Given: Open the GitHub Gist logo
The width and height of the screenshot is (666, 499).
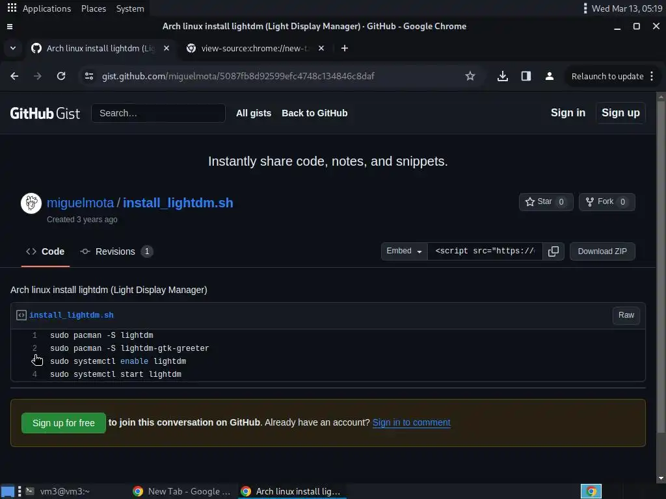Looking at the screenshot, I should (x=45, y=113).
